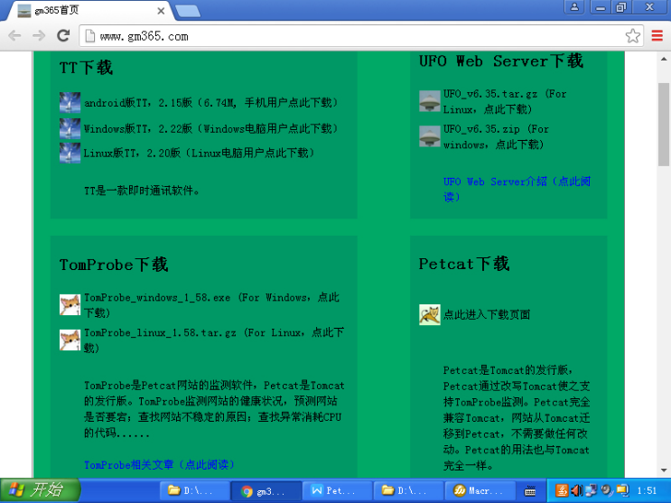Download UFO_v6.35.zip for windows
Screen dimensions: 671x503
point(497,136)
